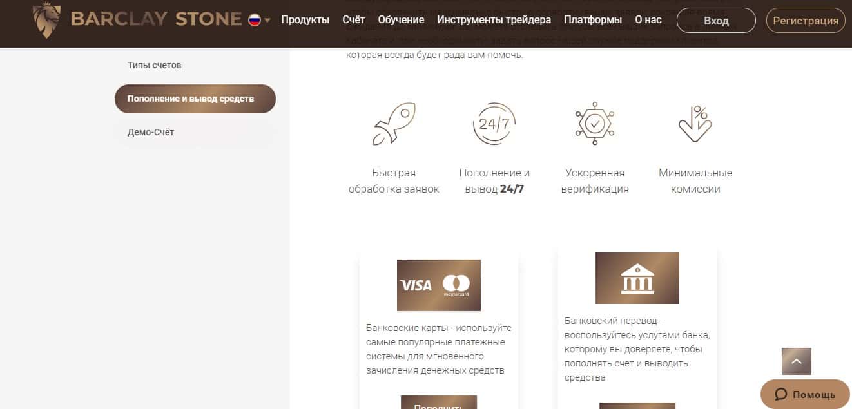This screenshot has height=409, width=852.
Task: Click the rocket fast processing icon
Action: tap(394, 124)
